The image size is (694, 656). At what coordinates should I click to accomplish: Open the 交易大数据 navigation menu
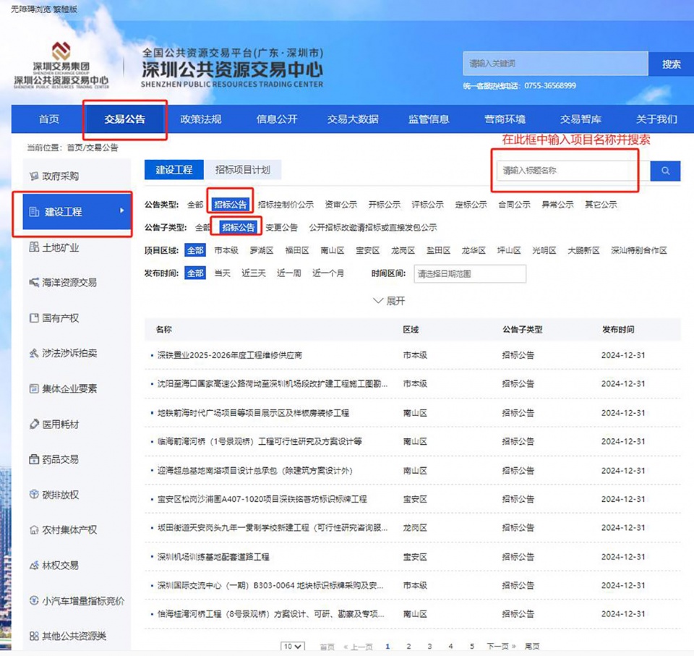[353, 119]
